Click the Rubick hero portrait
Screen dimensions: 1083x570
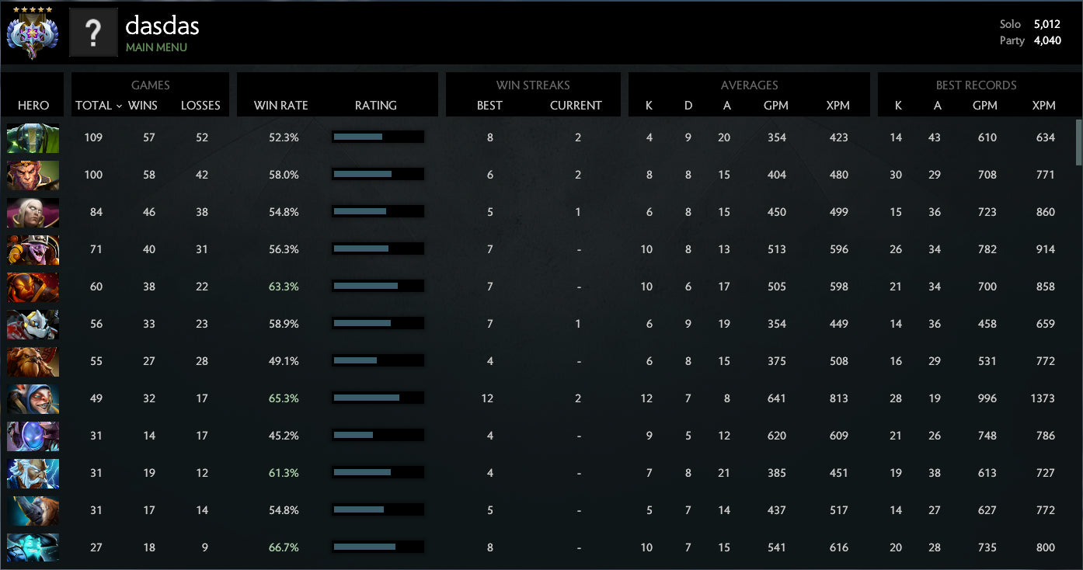[x=33, y=137]
